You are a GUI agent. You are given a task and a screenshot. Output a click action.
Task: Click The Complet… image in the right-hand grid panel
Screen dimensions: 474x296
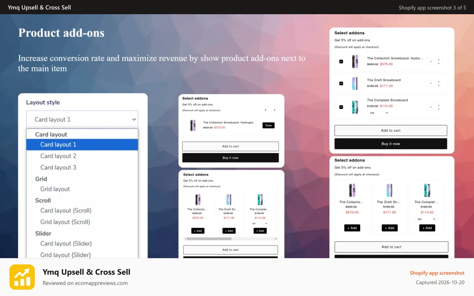point(427,190)
